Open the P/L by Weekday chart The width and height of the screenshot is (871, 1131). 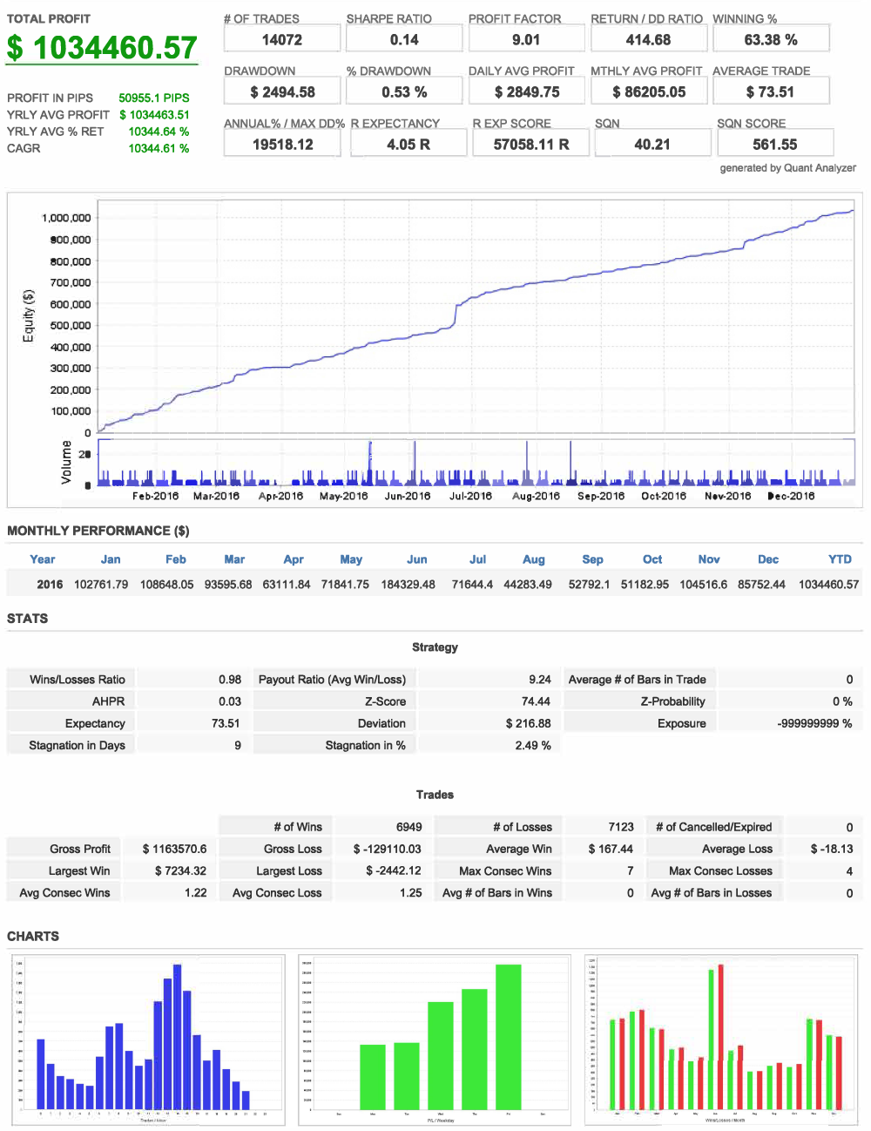(x=436, y=1039)
